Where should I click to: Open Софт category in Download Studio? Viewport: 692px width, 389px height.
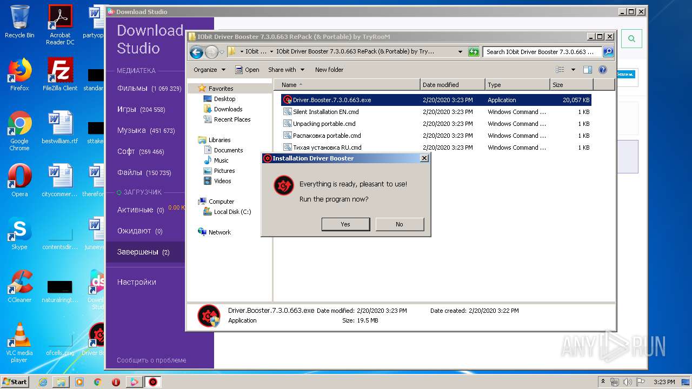point(141,151)
